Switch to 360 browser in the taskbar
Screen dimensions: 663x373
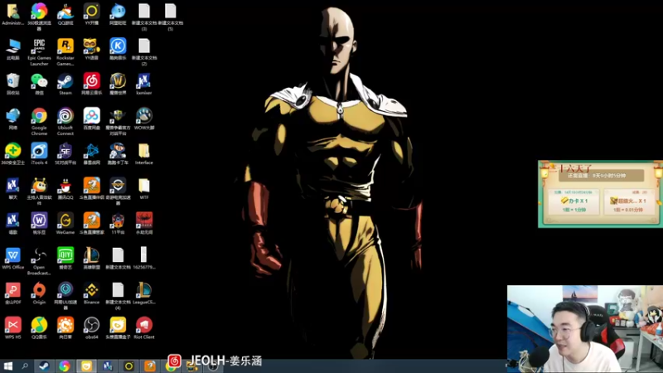click(65, 366)
